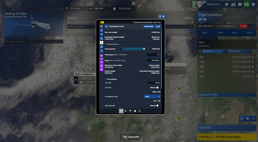
Task: Adjust the Total payload slider
Action: pos(134,49)
